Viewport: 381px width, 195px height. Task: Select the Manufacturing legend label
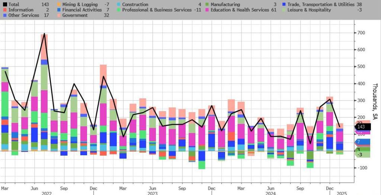coord(225,4)
